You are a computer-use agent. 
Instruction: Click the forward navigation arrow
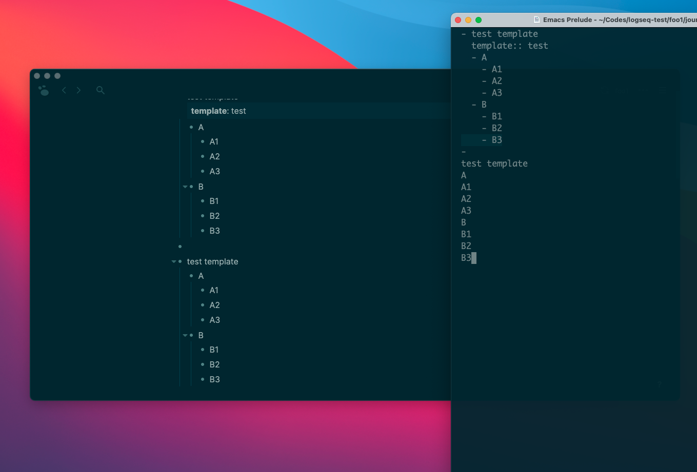pos(78,90)
